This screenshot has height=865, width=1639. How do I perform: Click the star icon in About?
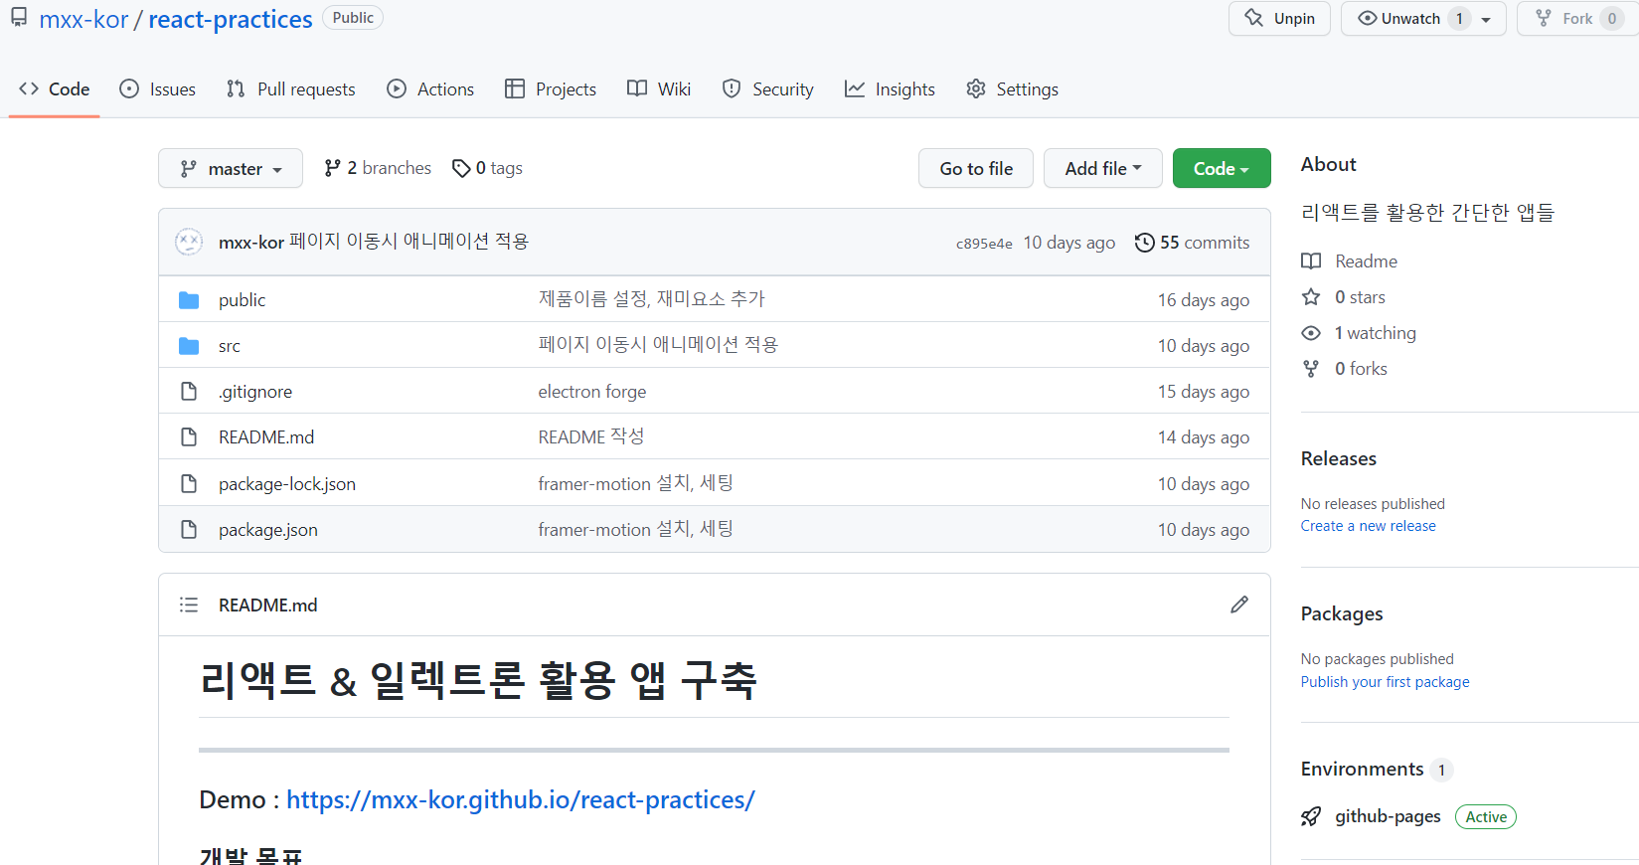1311,297
